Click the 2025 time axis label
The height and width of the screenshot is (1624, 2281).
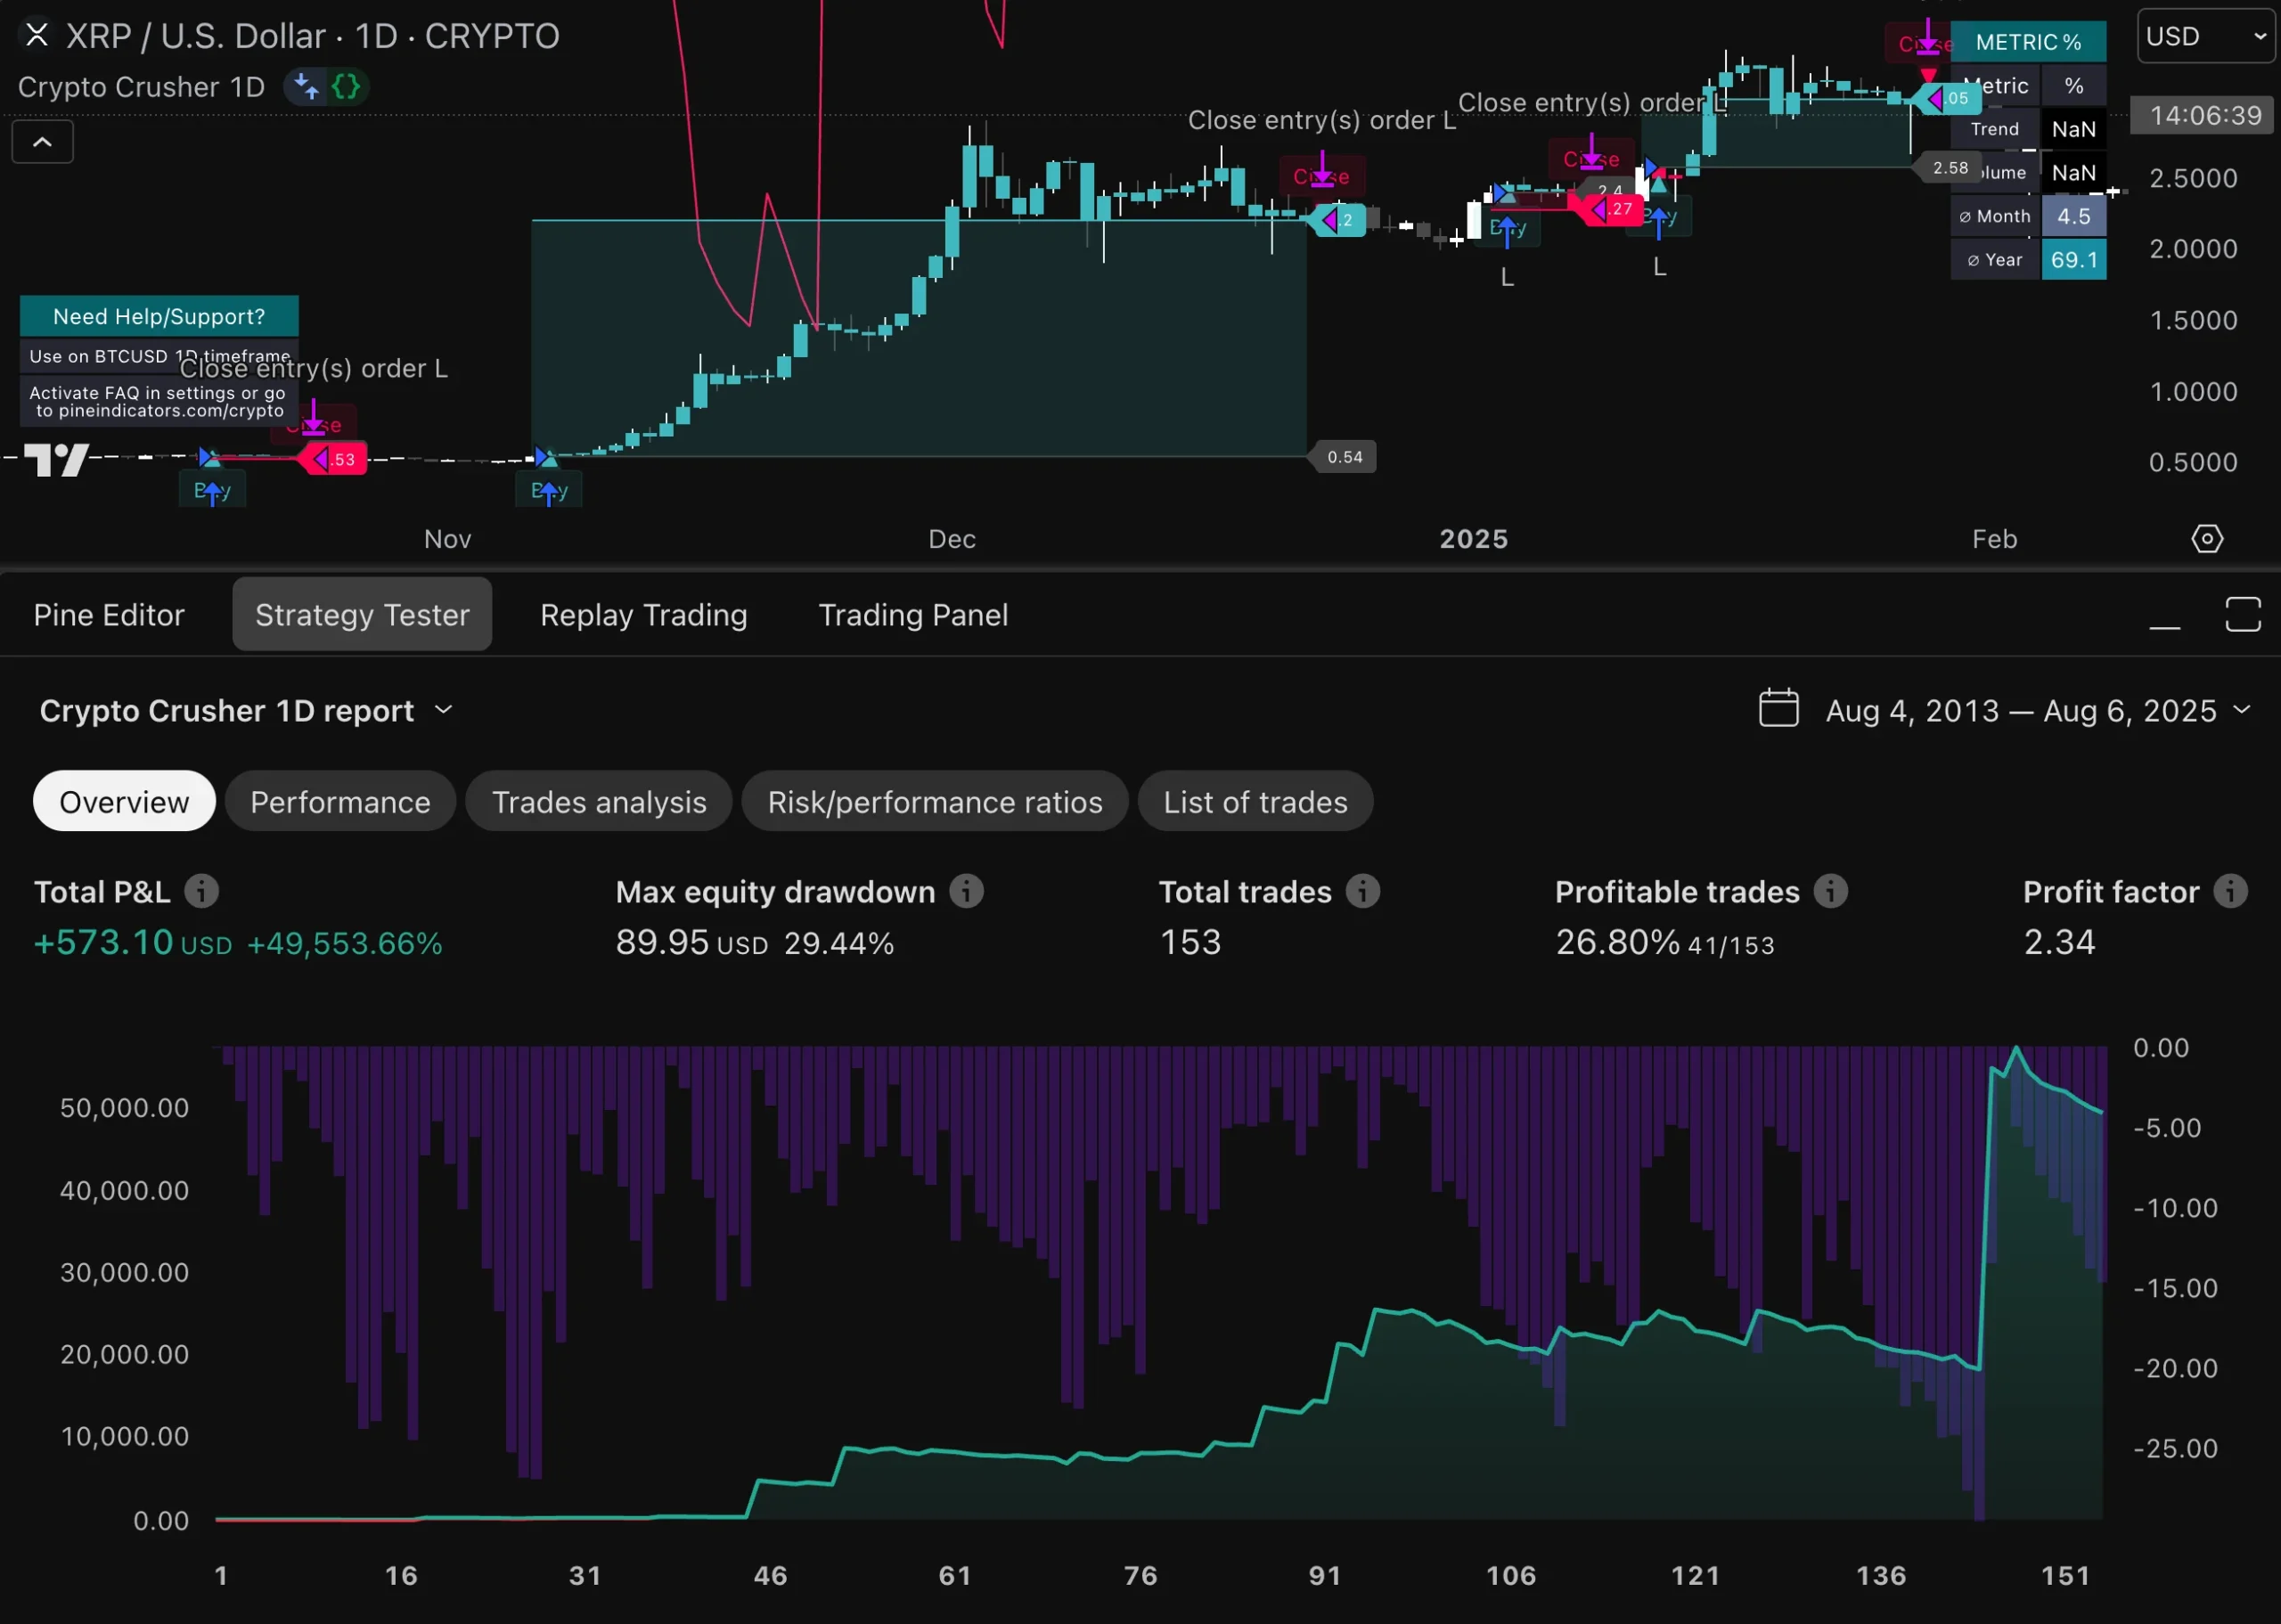coord(1473,540)
